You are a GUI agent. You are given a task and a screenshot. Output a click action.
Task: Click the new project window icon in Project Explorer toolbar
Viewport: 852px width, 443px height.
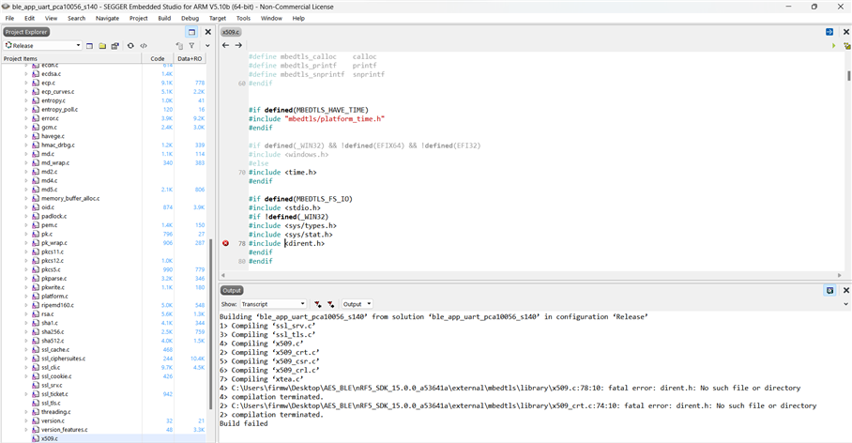90,46
